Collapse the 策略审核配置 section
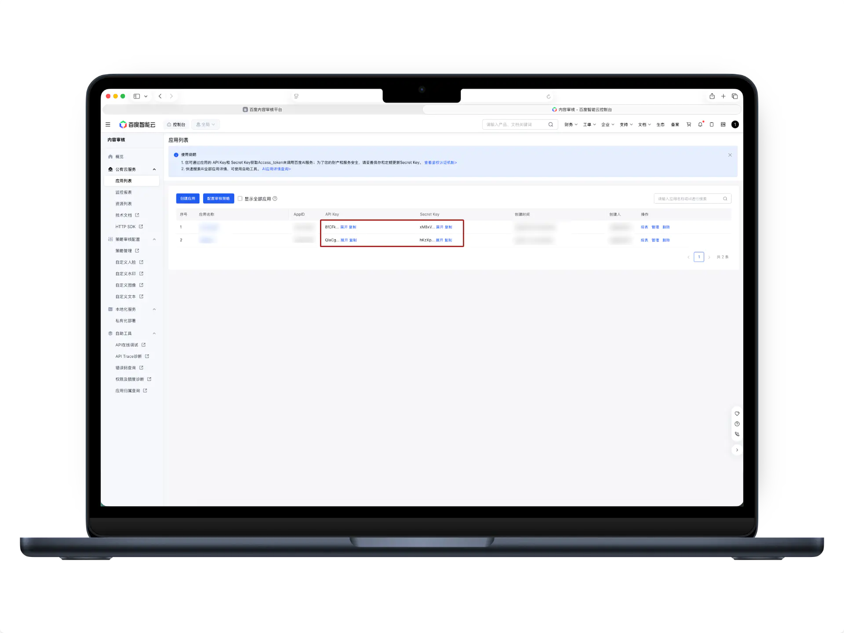844x633 pixels. (154, 239)
